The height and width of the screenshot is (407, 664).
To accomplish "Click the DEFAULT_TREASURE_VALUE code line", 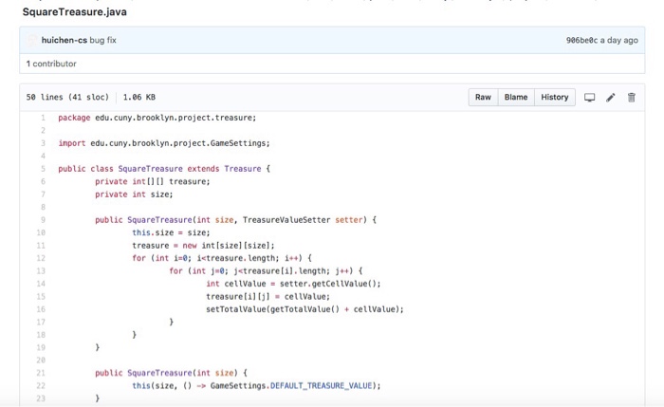I will pos(256,385).
